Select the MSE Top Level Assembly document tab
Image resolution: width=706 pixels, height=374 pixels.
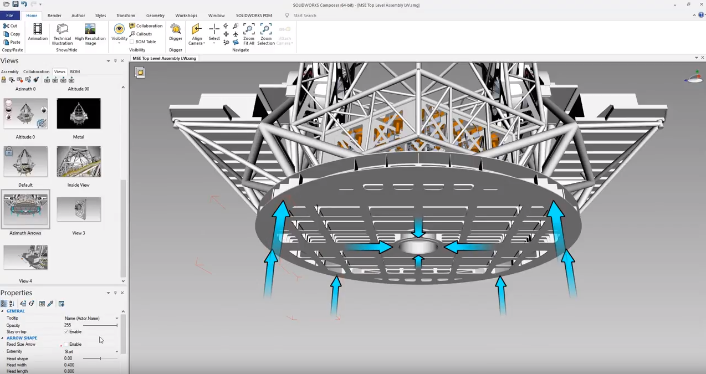[x=165, y=58]
